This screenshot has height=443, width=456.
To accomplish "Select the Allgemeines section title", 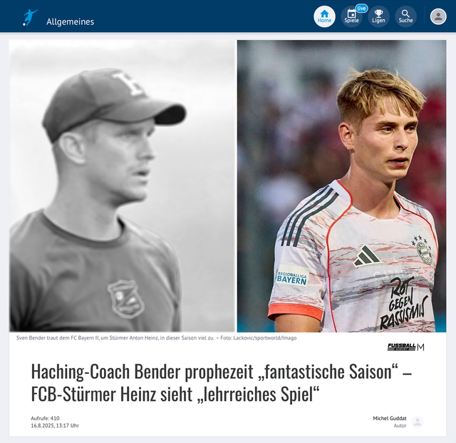I will 70,21.
